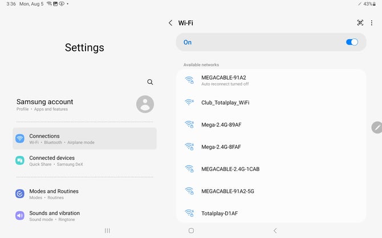Screen dimensions: 382x238
Task: Tap the blue On label
Action: pos(188,42)
